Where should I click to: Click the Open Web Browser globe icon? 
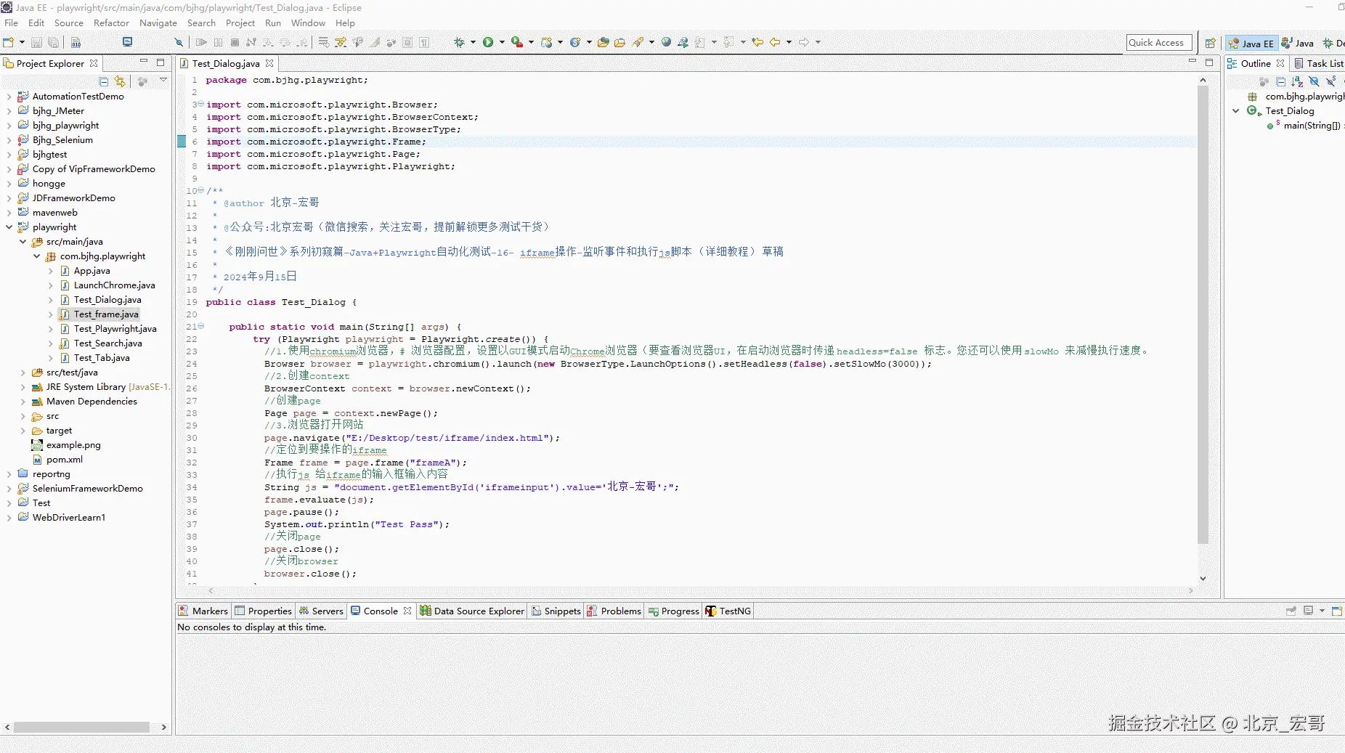click(x=666, y=42)
